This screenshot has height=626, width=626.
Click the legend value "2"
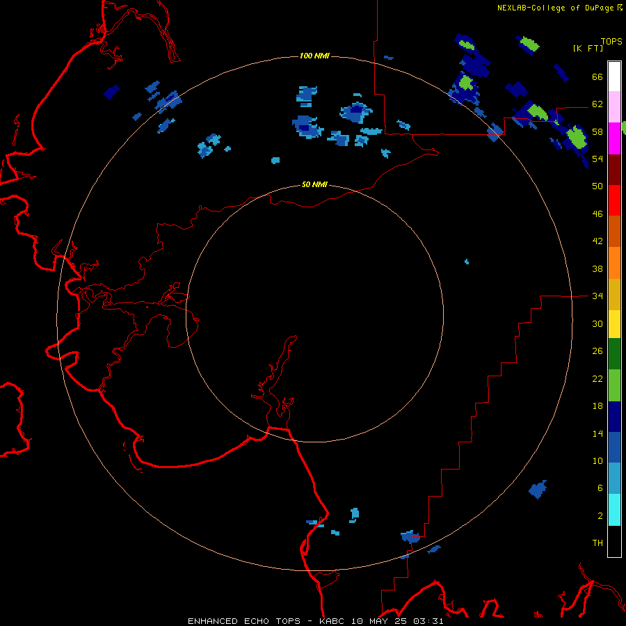tap(600, 516)
